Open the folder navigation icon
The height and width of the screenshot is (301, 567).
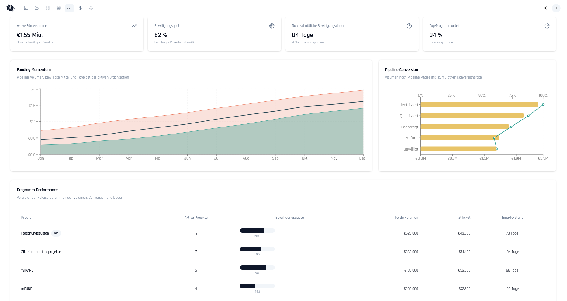[36, 8]
